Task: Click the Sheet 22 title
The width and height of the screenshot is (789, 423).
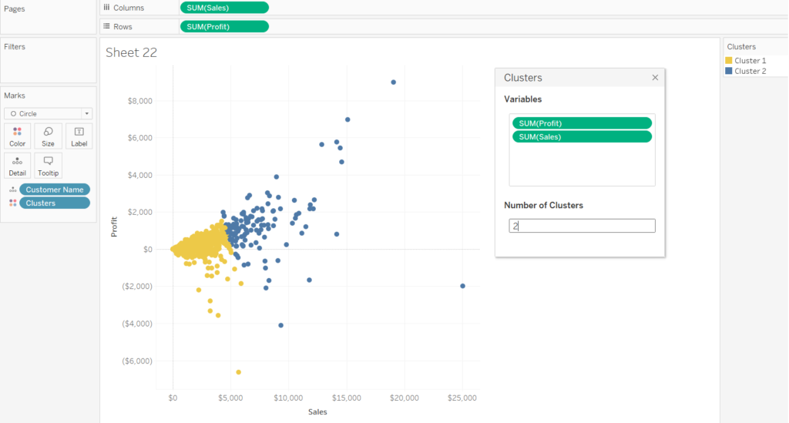Action: point(131,52)
